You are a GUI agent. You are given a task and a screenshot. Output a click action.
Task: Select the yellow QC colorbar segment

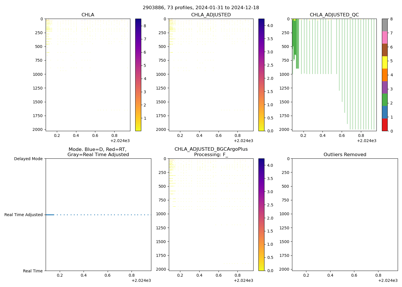385,62
